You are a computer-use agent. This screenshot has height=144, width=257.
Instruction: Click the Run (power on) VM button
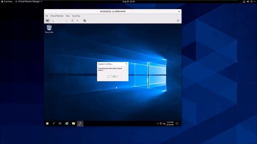pyautogui.click(x=60, y=21)
